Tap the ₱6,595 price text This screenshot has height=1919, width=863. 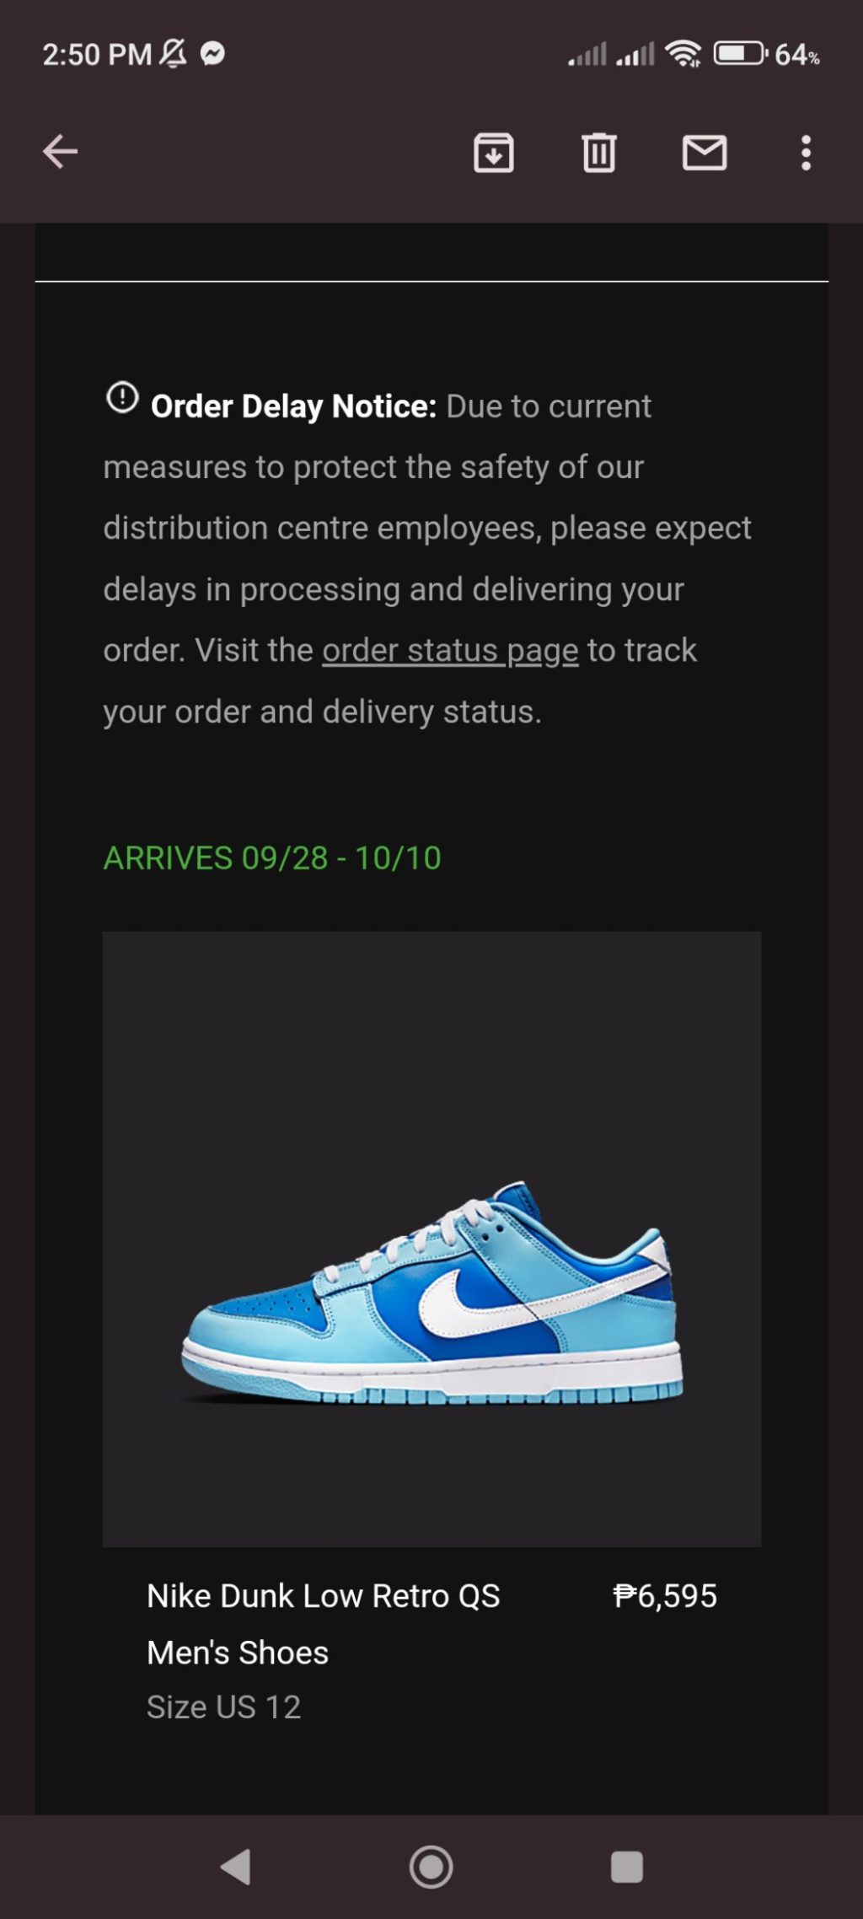coord(665,1596)
